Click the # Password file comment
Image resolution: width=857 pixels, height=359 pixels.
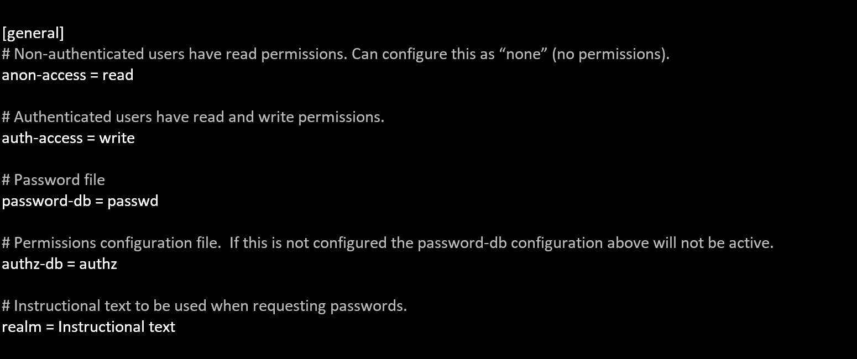click(x=53, y=180)
